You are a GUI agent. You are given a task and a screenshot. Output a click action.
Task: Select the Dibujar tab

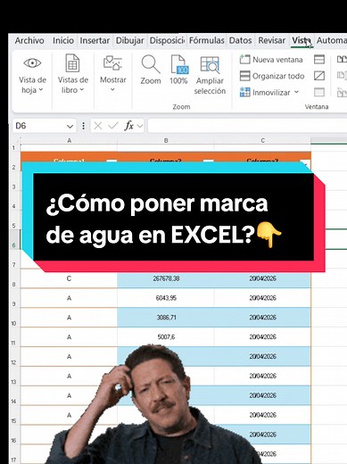click(x=129, y=40)
